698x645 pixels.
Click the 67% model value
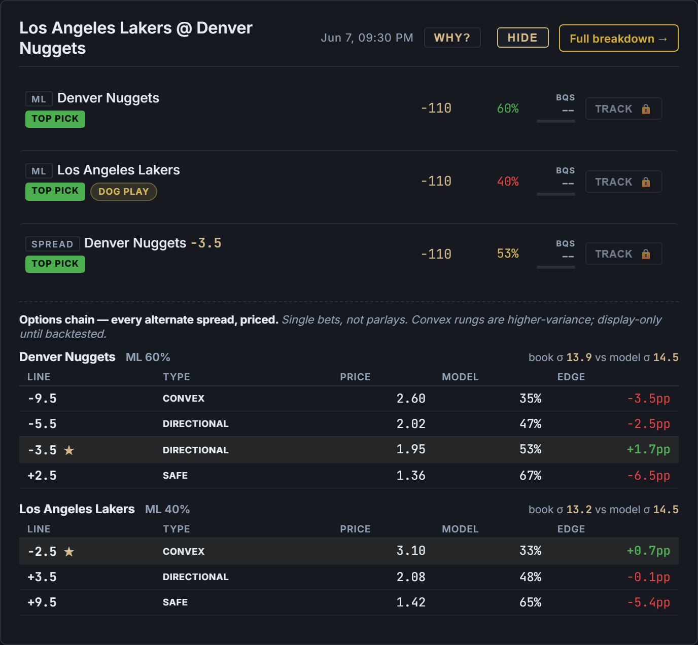coord(531,476)
